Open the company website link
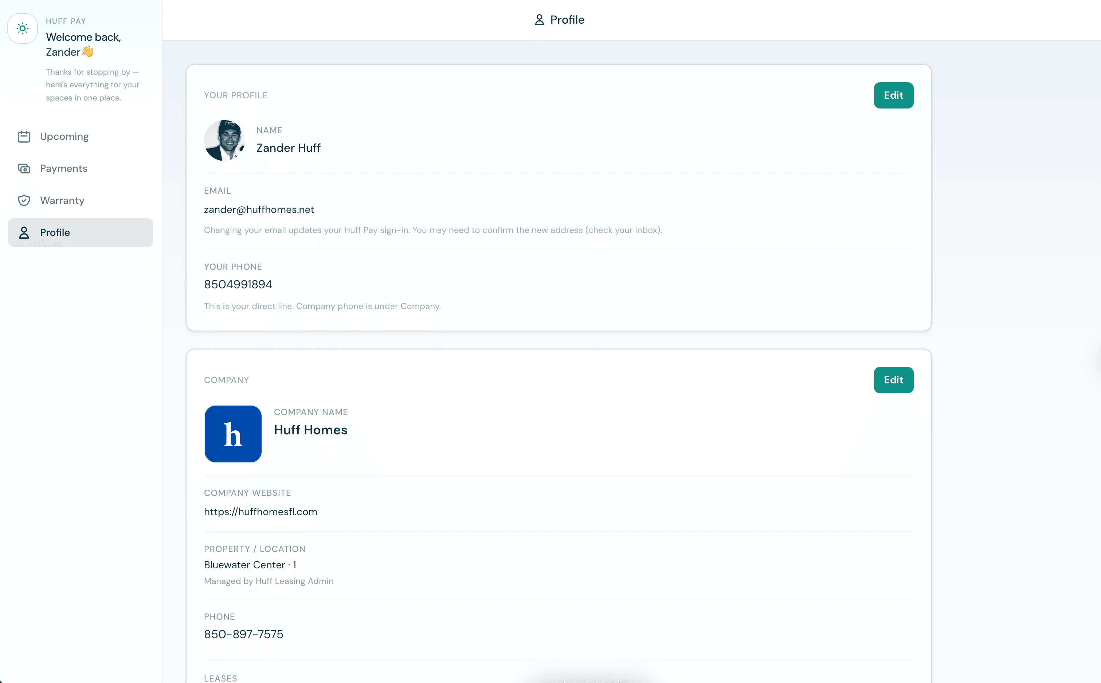 pos(260,512)
